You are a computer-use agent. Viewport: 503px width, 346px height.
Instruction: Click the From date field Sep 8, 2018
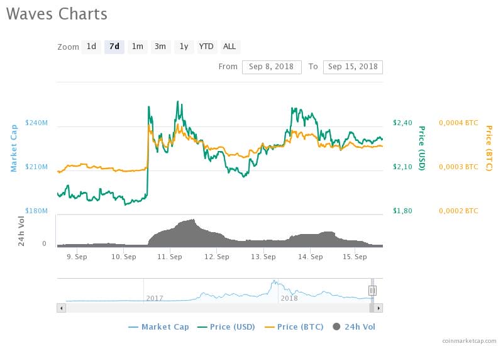point(272,67)
